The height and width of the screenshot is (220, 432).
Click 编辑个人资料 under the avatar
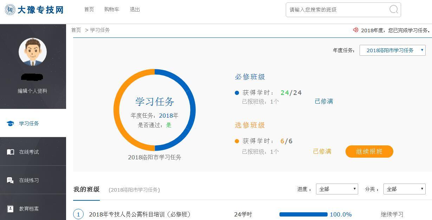(x=32, y=91)
